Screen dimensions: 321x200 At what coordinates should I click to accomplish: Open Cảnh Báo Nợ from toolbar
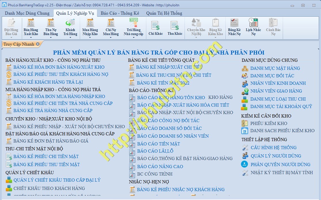[273, 28]
